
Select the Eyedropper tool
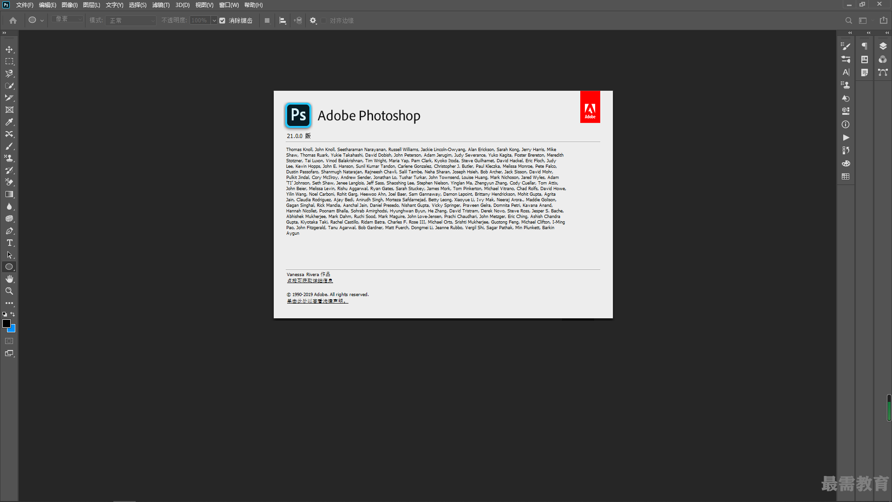coord(9,122)
